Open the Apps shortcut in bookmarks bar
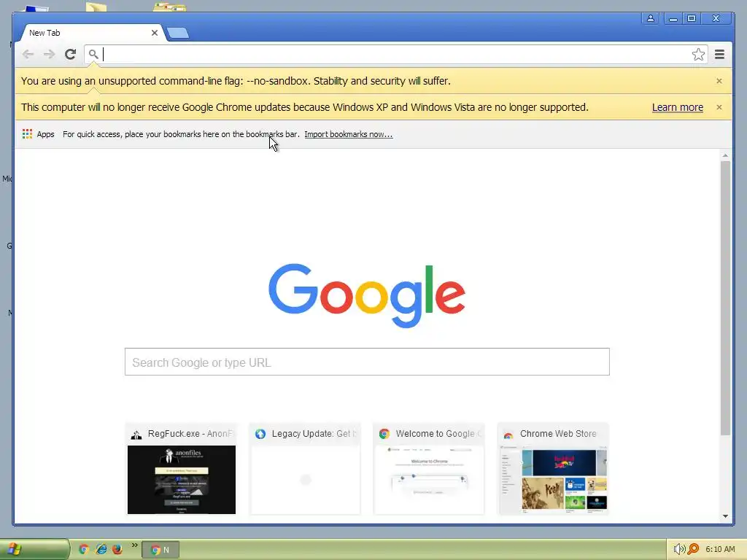 point(38,134)
